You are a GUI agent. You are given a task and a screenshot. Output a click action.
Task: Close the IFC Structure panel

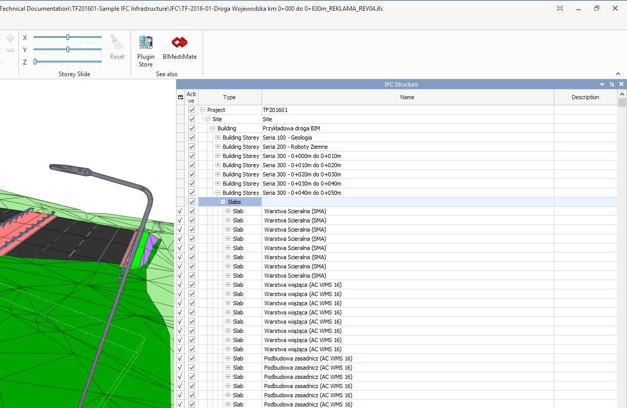tap(621, 84)
